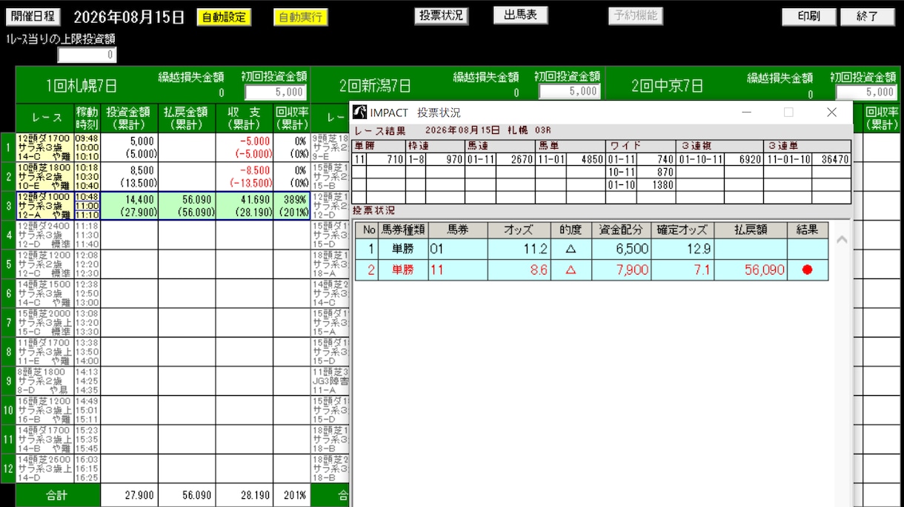Click the 終了 exit button
The width and height of the screenshot is (904, 507).
(x=868, y=17)
